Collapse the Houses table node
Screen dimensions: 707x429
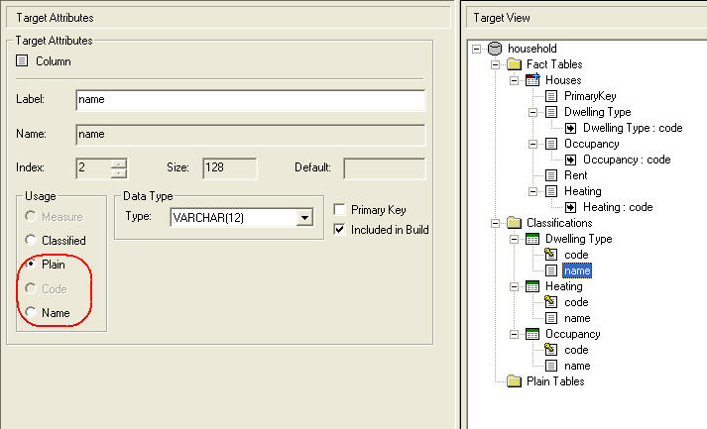(515, 80)
